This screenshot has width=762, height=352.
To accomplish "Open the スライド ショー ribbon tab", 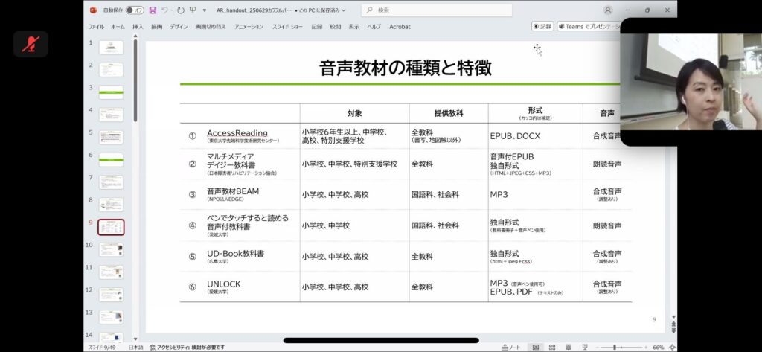I will (287, 27).
